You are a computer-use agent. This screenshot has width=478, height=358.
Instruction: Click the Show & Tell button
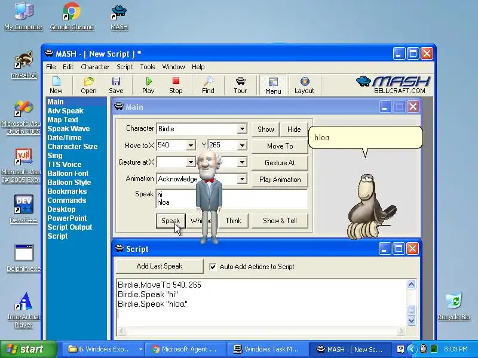tap(280, 221)
